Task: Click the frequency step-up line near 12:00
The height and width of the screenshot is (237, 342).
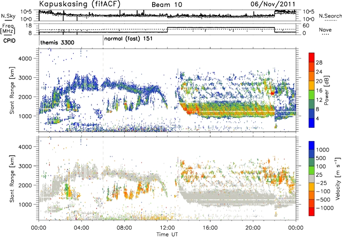Action: click(167, 30)
